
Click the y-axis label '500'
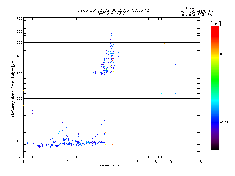20,43
